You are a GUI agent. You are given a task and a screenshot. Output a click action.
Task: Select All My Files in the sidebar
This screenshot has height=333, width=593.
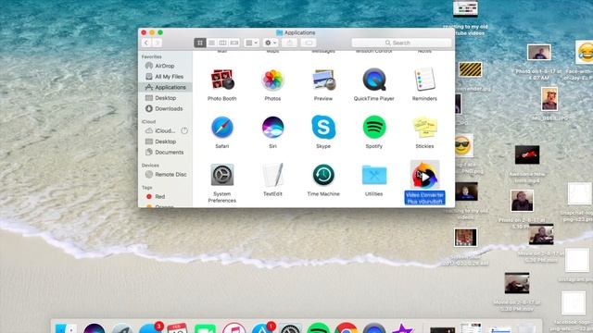coord(166,76)
